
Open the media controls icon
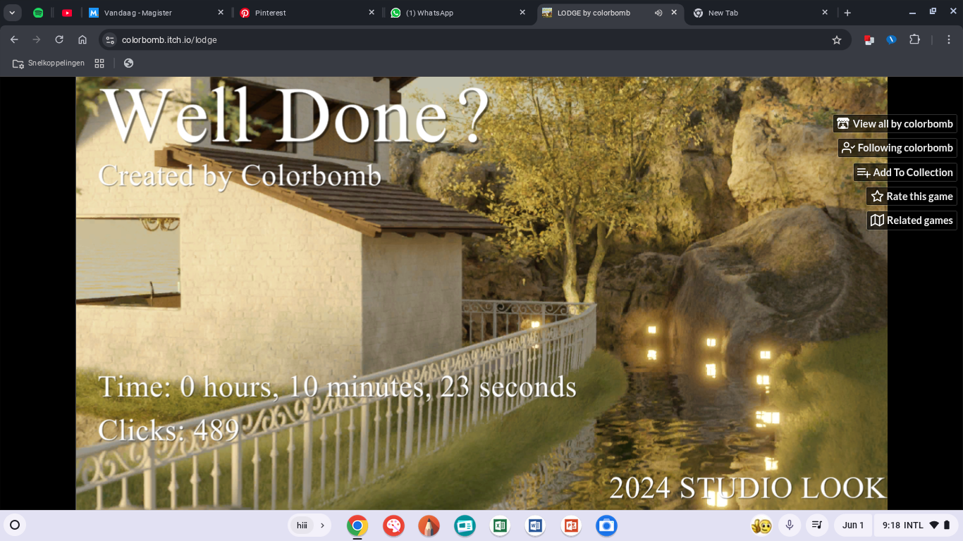click(817, 526)
